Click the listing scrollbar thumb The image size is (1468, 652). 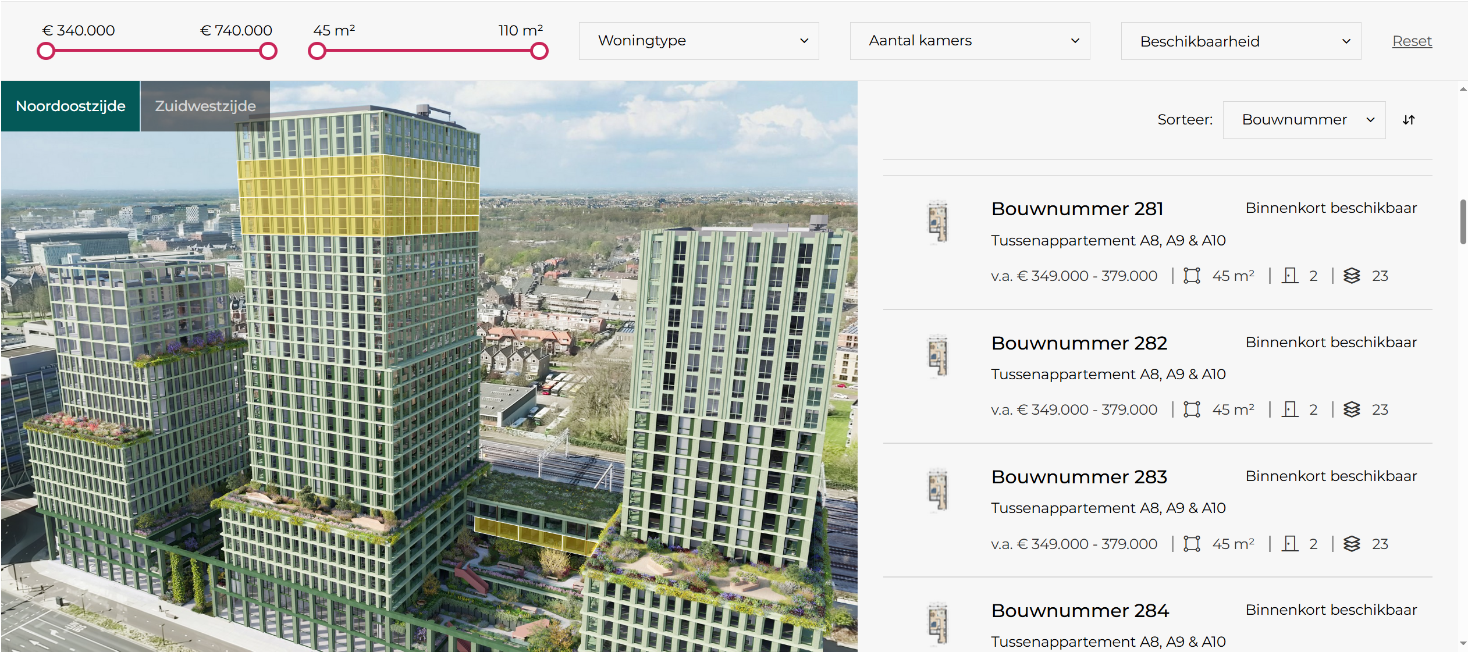1463,222
